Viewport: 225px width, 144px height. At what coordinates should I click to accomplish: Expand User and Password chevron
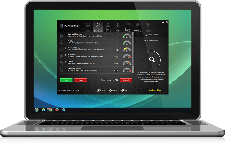(x=66, y=34)
